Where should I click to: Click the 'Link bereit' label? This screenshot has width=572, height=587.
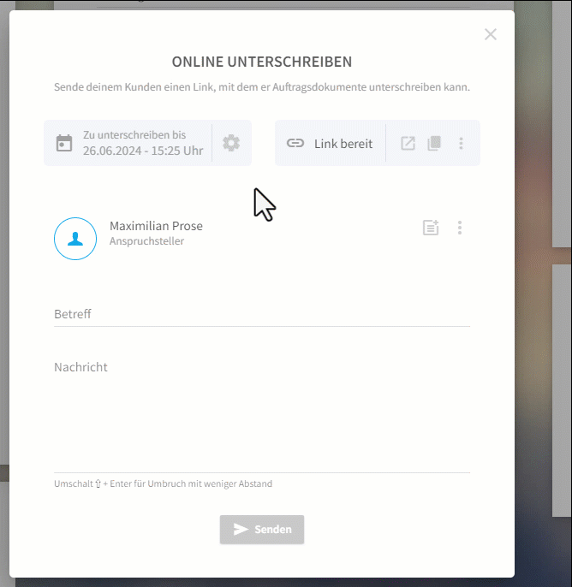pyautogui.click(x=343, y=144)
